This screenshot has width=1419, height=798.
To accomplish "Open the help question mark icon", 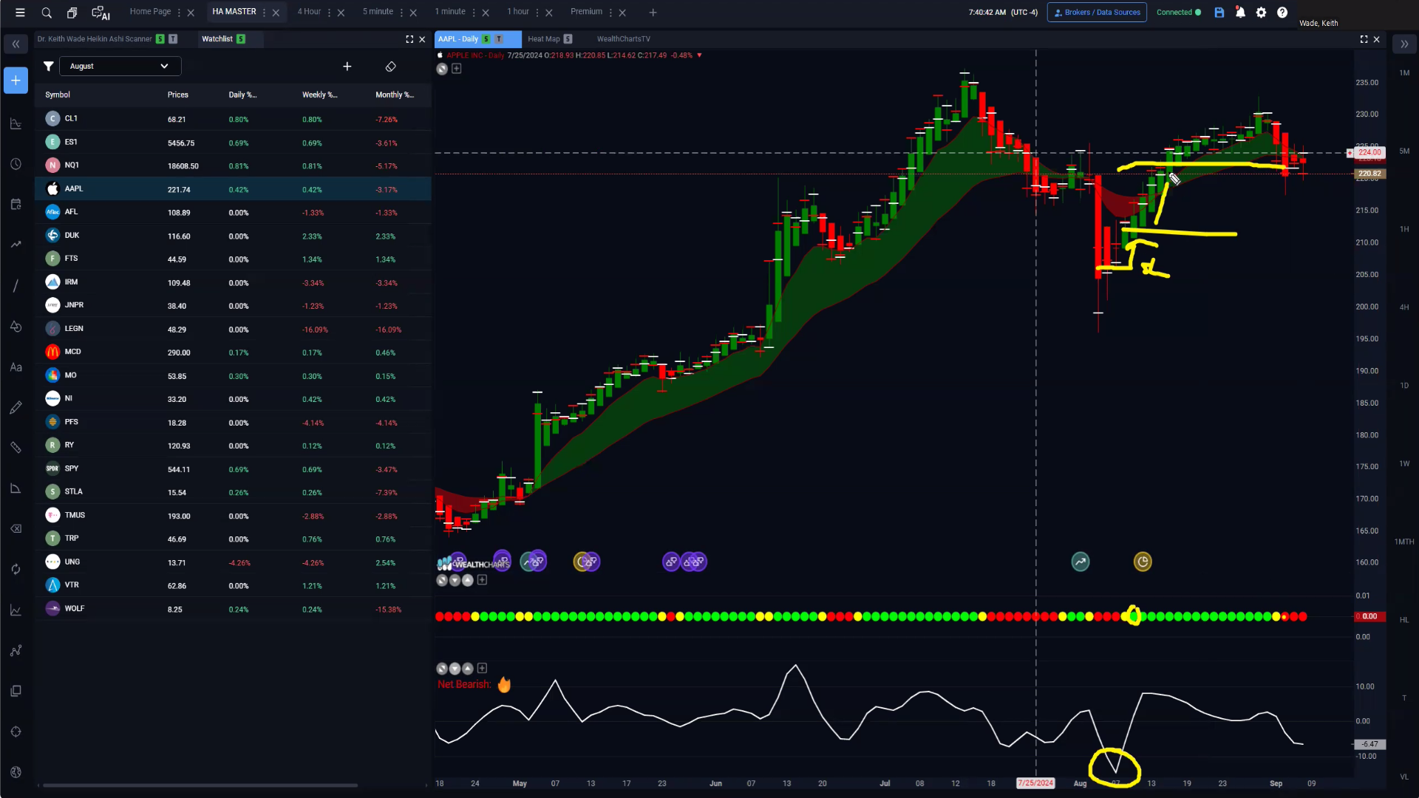I will click(1282, 13).
